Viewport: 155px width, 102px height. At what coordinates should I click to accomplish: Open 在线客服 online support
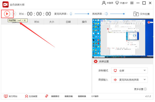click(x=31, y=96)
